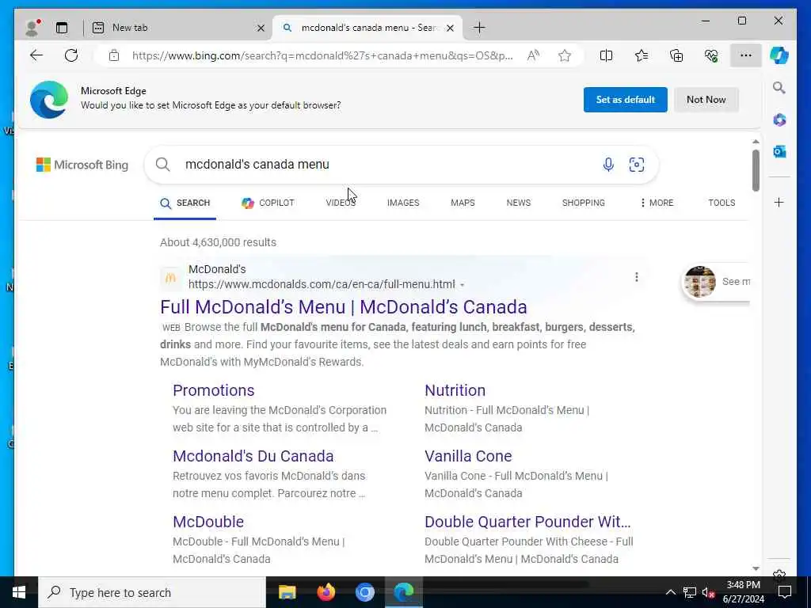811x608 pixels.
Task: View site information lock icon
Action: 114,55
